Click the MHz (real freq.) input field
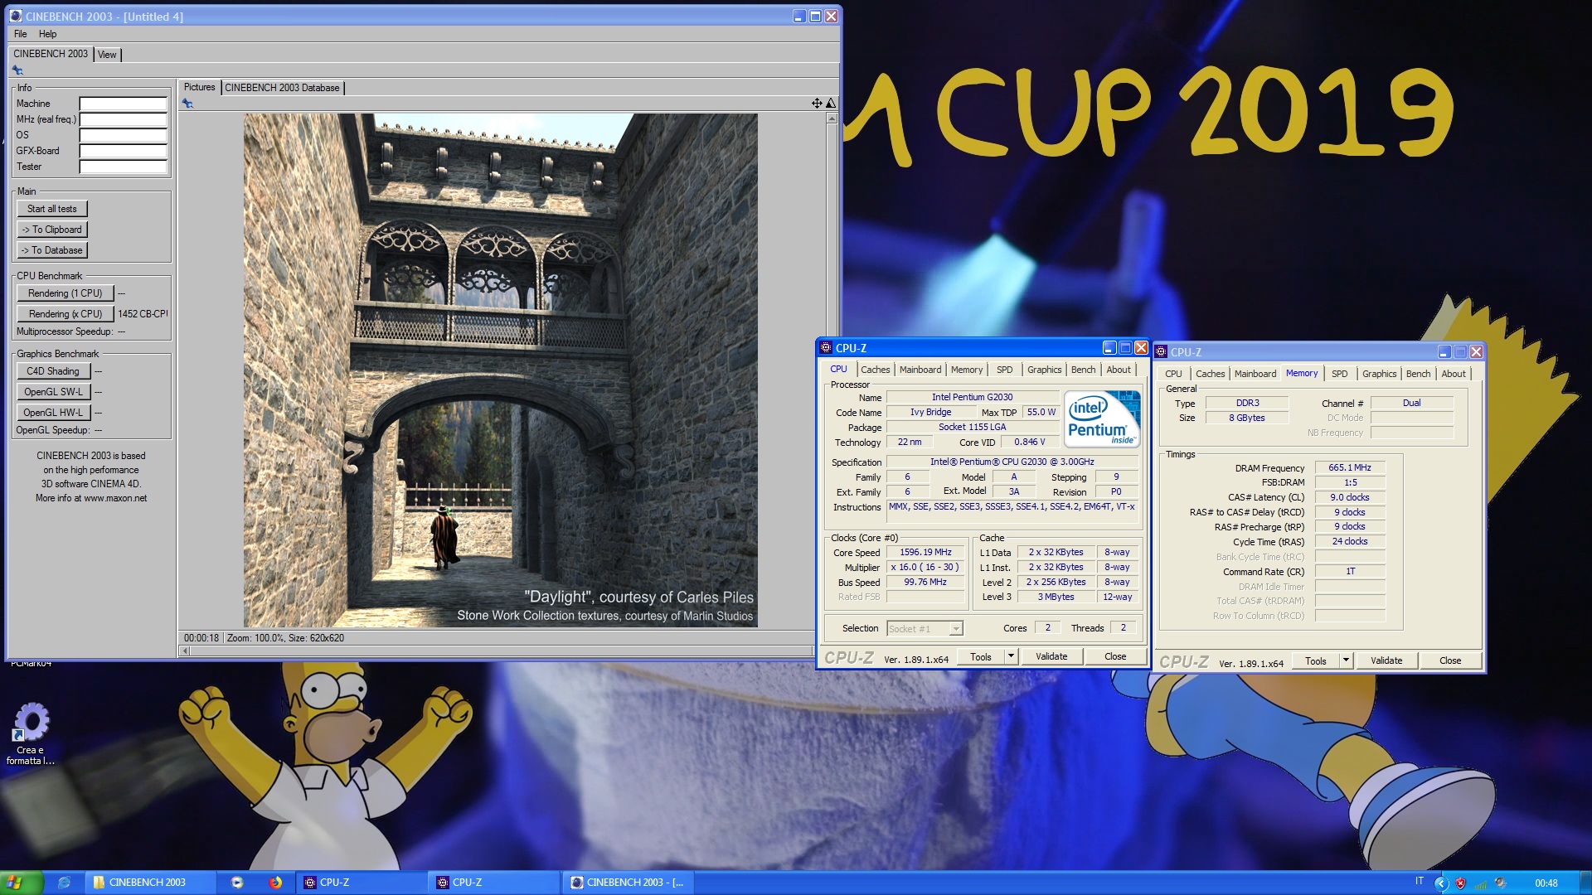Image resolution: width=1592 pixels, height=895 pixels. (x=123, y=120)
